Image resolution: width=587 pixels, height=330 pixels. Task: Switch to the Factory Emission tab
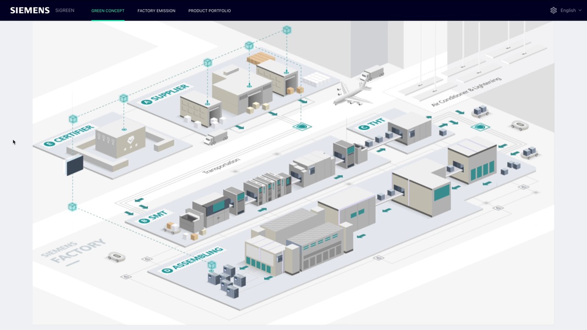coord(156,11)
